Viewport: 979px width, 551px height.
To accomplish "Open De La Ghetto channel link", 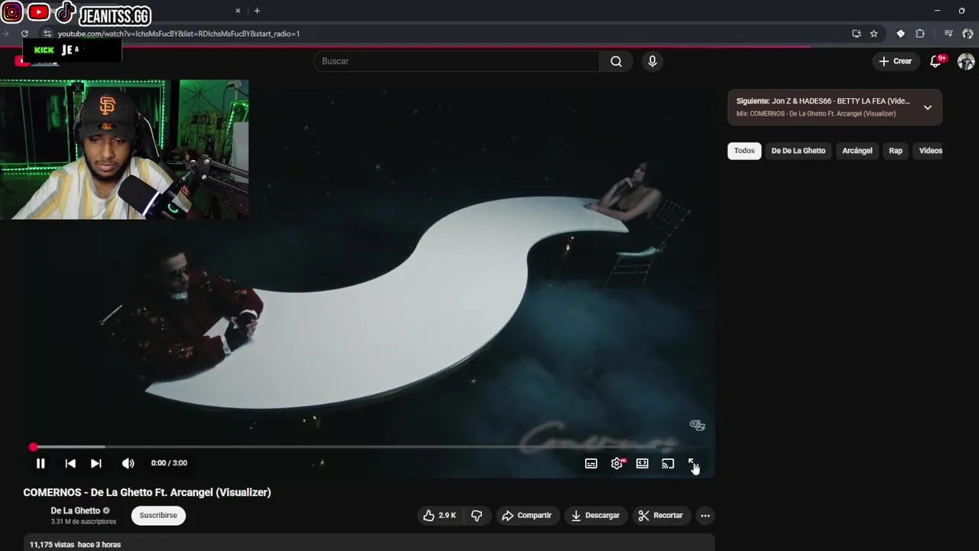I will pos(76,510).
